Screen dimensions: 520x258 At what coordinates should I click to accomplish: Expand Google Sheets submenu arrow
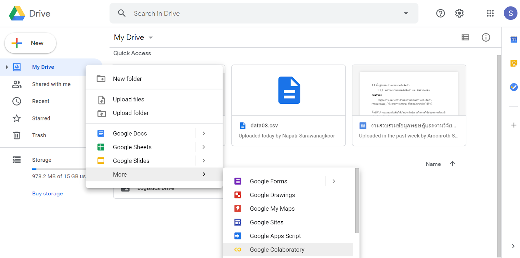[x=204, y=147]
